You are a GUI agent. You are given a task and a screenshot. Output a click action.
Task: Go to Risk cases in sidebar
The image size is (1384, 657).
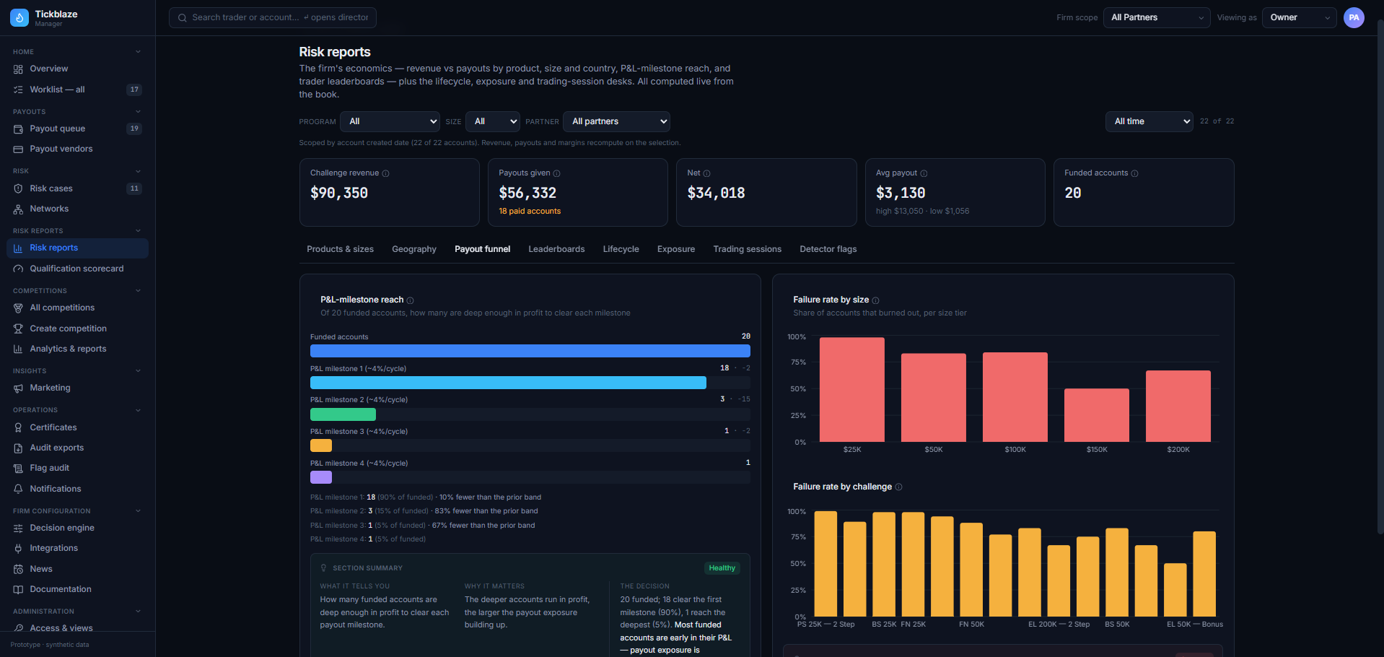click(77, 188)
